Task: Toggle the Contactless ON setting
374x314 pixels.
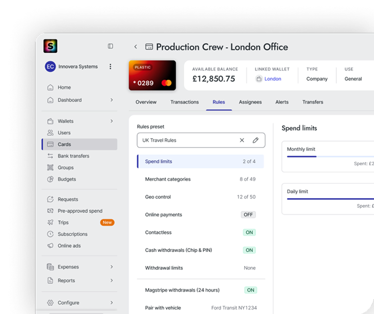Action: tap(249, 233)
